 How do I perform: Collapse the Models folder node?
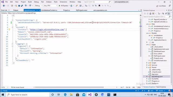(x=147, y=33)
